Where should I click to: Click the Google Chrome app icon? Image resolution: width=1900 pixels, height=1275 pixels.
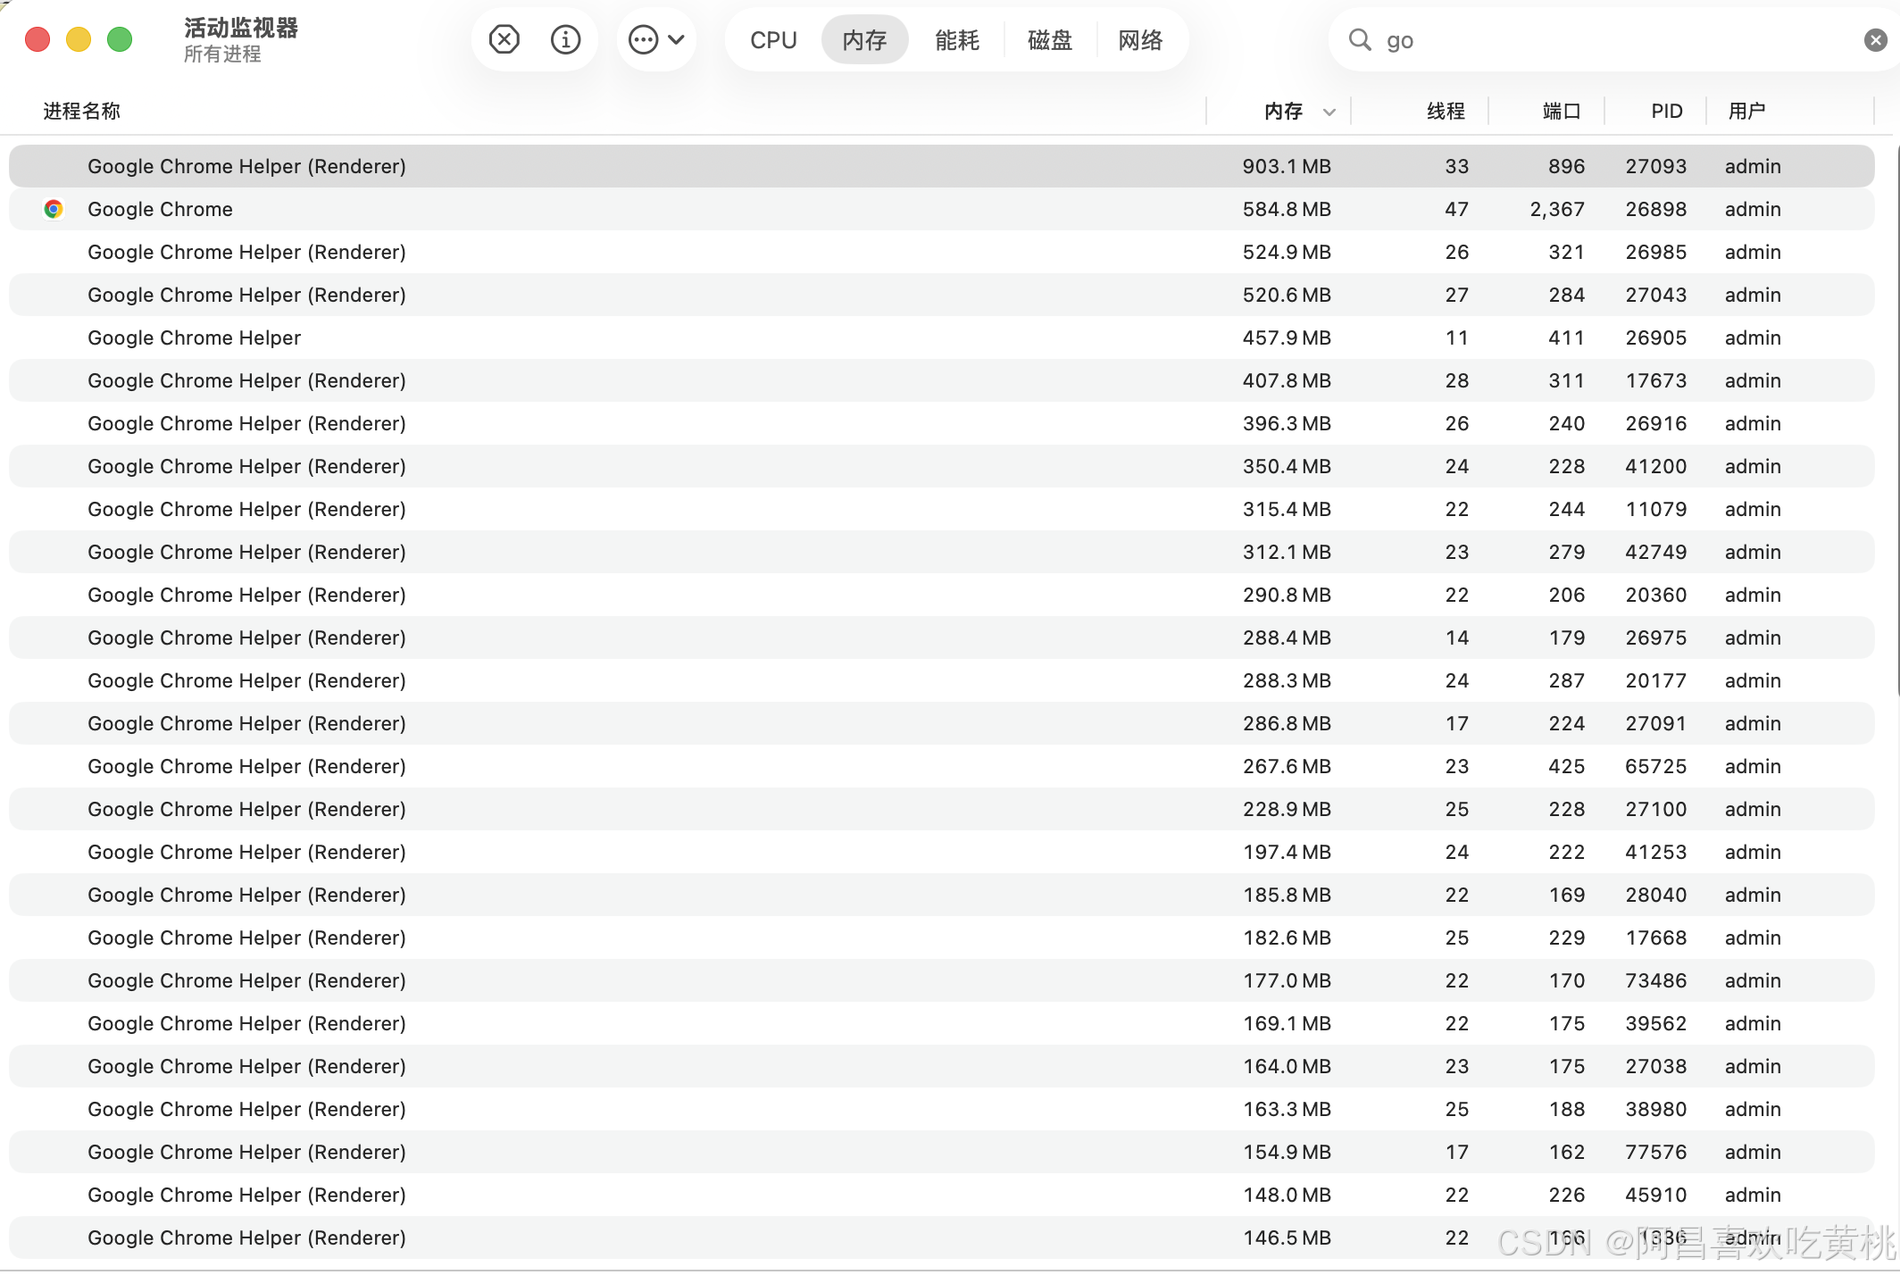54,209
